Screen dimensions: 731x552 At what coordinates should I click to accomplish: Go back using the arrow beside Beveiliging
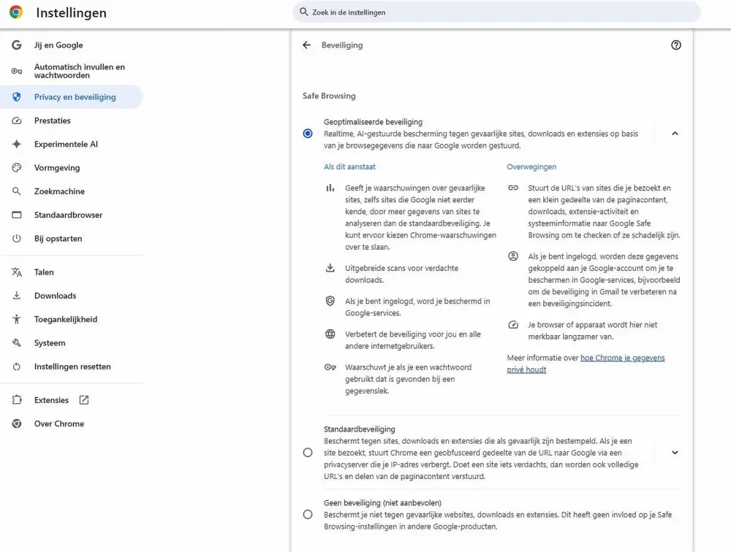coord(306,45)
